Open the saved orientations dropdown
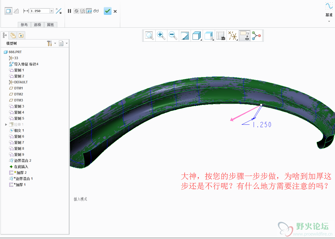 click(209, 36)
